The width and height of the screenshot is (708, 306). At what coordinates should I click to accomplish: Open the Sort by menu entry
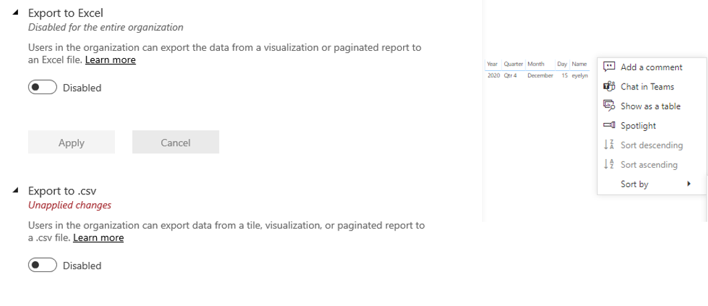[x=652, y=184]
